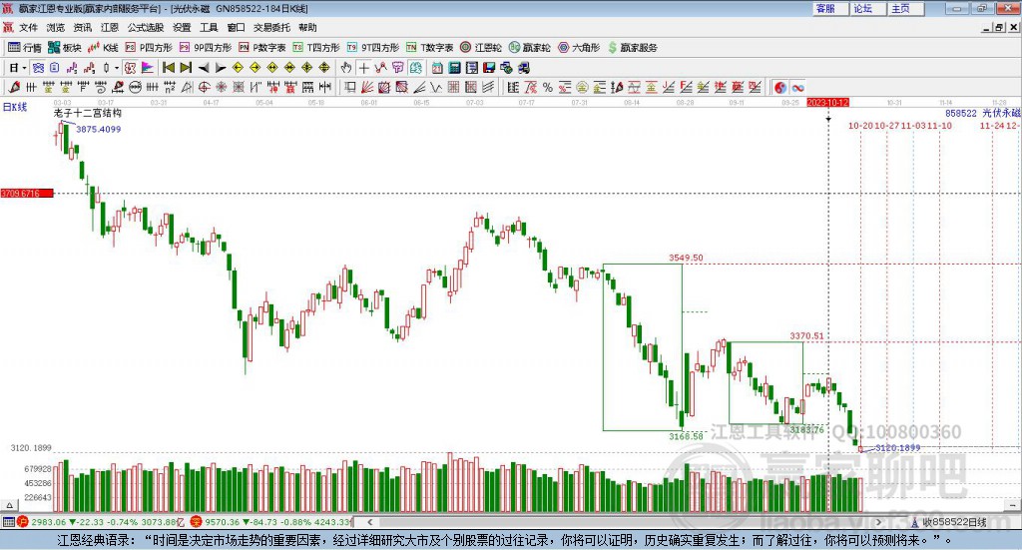
Task: Click the 3370.51 level label
Action: [806, 336]
